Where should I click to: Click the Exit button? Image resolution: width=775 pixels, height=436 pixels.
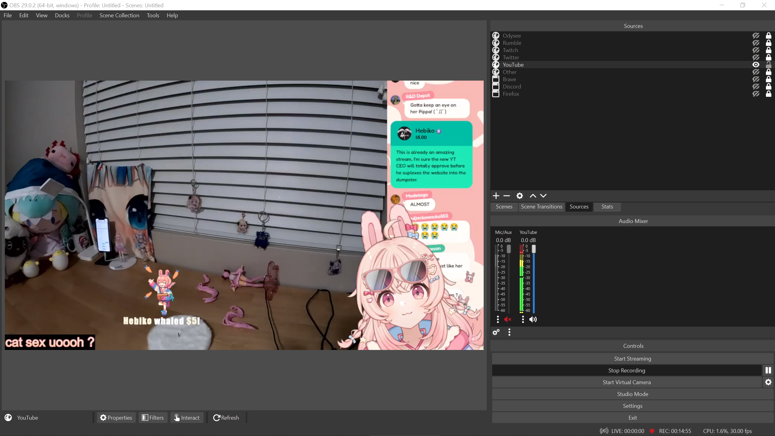point(632,418)
